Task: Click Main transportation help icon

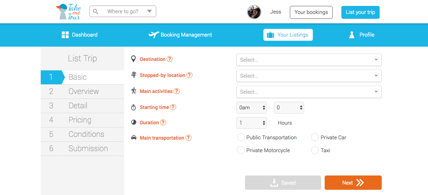Action: [188, 138]
